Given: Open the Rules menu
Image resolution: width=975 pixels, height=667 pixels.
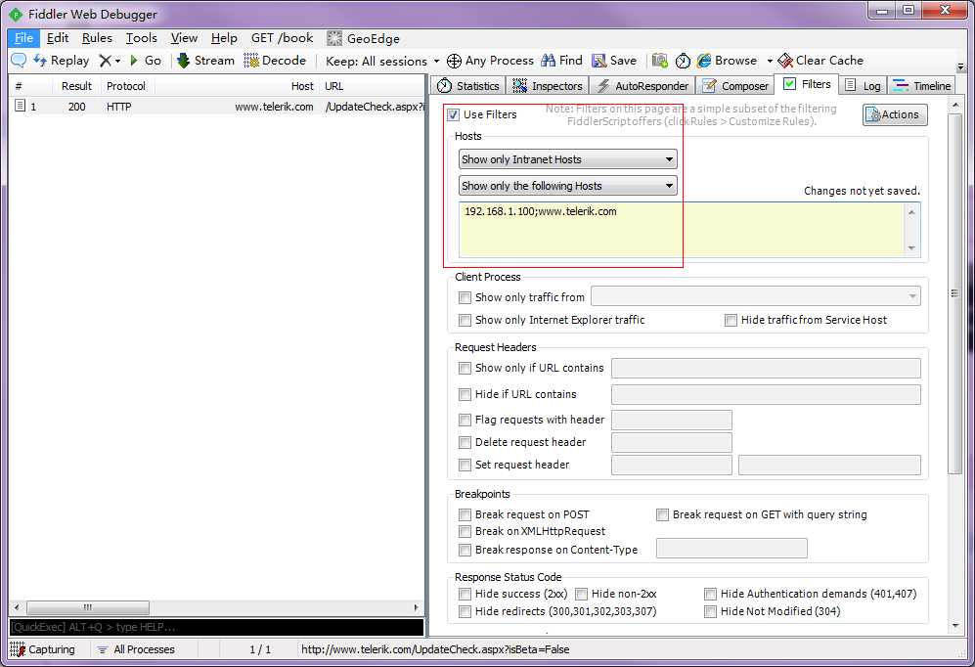Looking at the screenshot, I should click(x=97, y=38).
